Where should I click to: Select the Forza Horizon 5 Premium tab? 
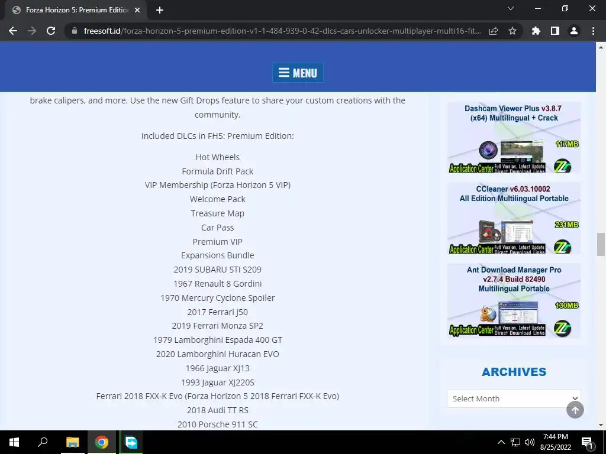76,10
